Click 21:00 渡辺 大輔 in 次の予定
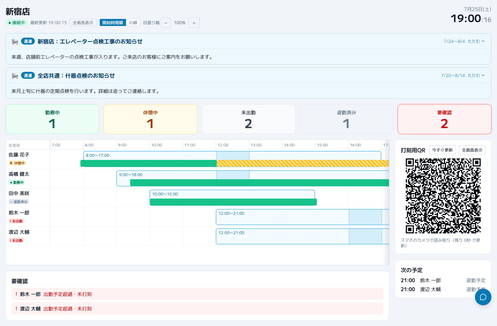This screenshot has width=497, height=326. pos(443,289)
